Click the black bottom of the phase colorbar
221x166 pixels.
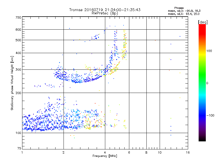tap(202, 140)
